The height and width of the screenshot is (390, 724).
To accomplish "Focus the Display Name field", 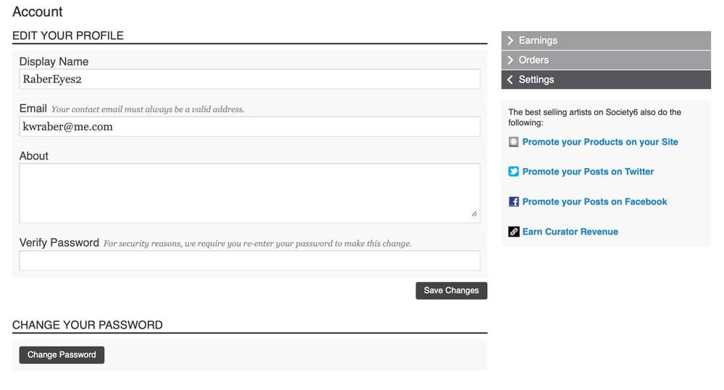I will (250, 79).
